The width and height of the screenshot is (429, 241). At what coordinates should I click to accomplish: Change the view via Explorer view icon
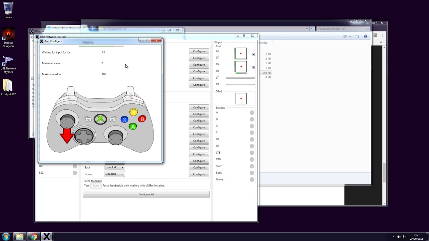(x=345, y=36)
